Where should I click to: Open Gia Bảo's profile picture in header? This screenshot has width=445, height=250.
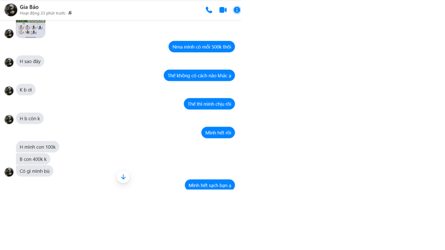coord(11,10)
